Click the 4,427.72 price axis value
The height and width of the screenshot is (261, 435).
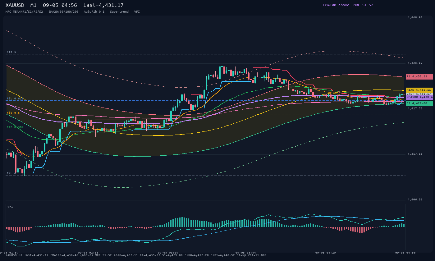[x=415, y=108]
